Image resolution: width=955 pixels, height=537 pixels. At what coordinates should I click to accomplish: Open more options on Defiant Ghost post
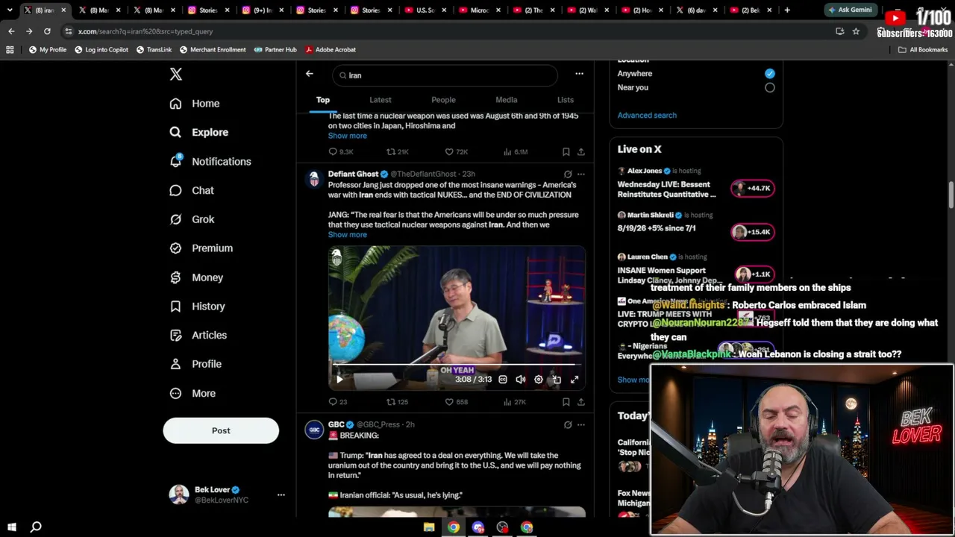pyautogui.click(x=581, y=175)
